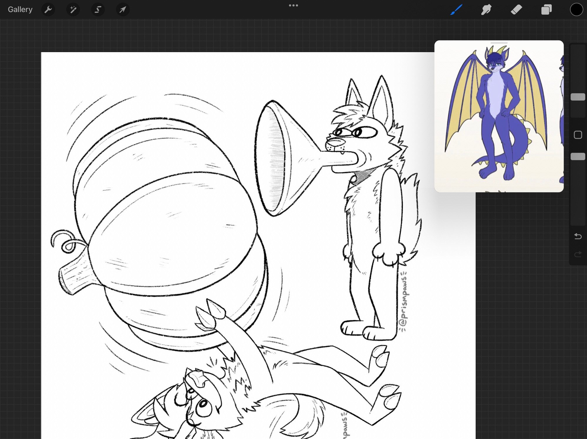Tap the three-dot multitasking menu
The height and width of the screenshot is (439, 587).
pos(293,5)
